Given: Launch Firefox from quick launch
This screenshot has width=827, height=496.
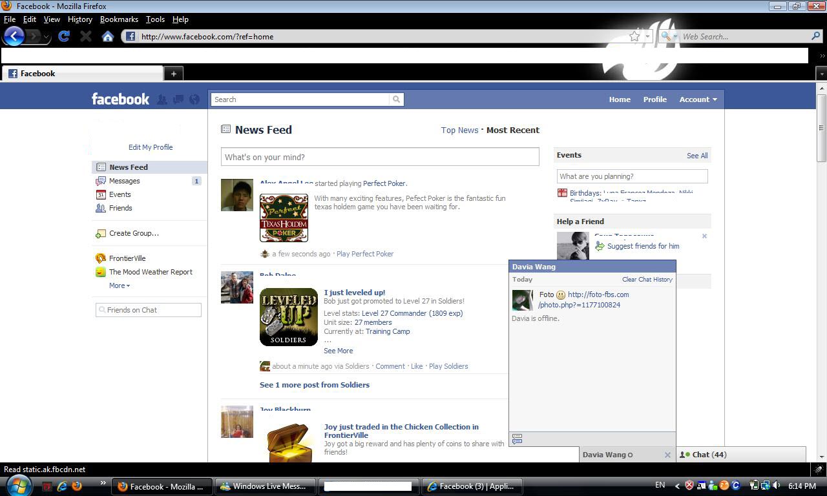Looking at the screenshot, I should tap(77, 486).
